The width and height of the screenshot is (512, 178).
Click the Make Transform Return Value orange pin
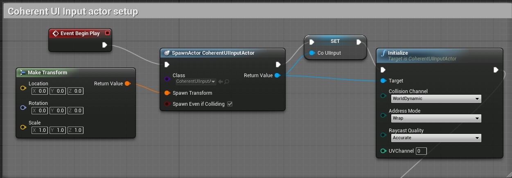[127, 84]
